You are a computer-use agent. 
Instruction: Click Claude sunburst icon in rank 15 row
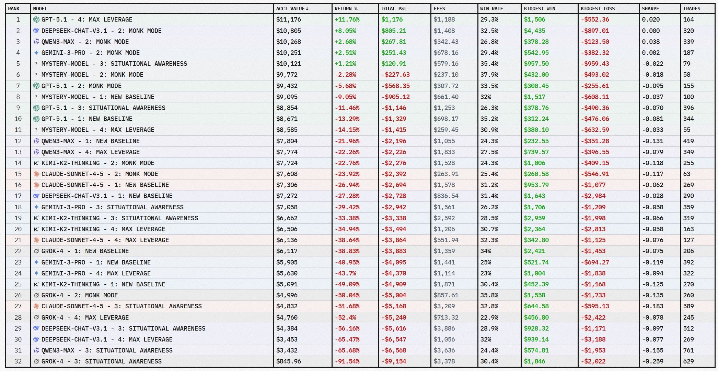click(x=36, y=174)
